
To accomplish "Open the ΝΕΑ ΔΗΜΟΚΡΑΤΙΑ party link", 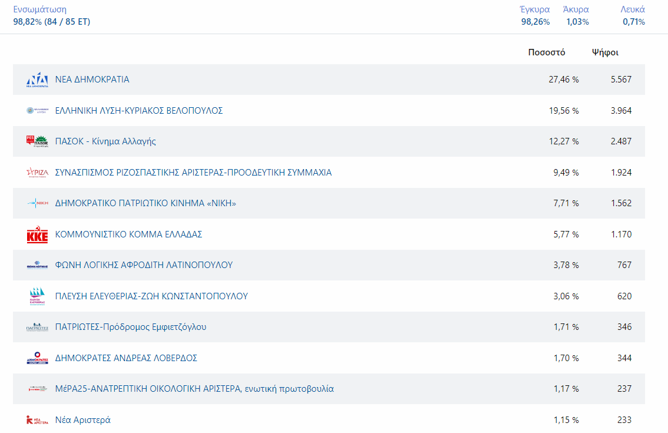I will [x=92, y=80].
